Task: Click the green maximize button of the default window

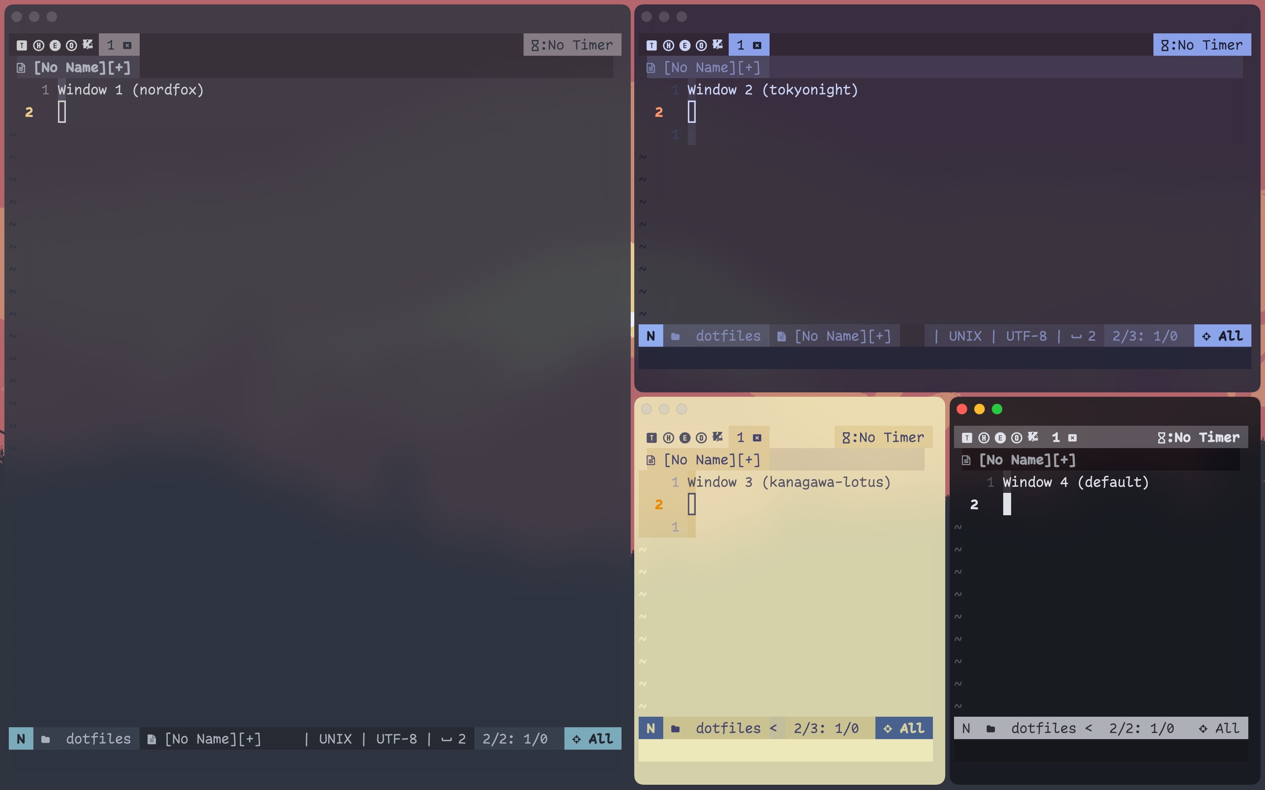Action: [997, 409]
